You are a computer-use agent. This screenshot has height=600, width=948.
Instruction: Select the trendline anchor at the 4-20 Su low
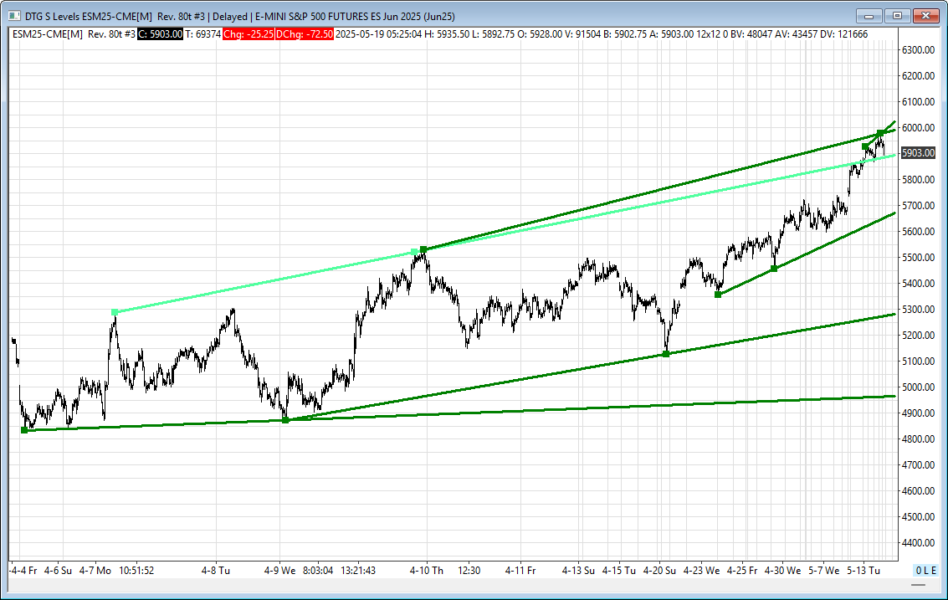click(666, 354)
